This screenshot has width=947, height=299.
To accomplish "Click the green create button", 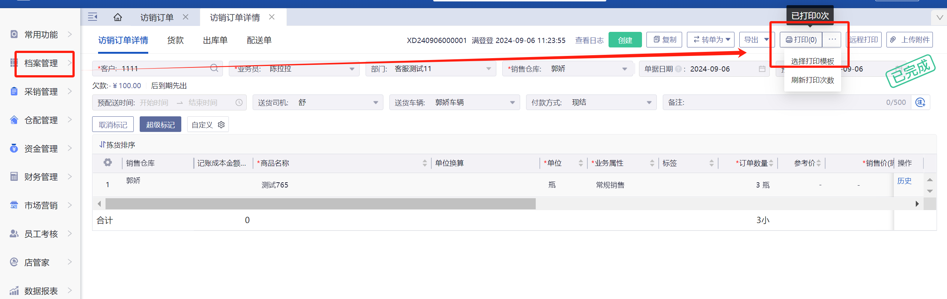I will coord(625,40).
